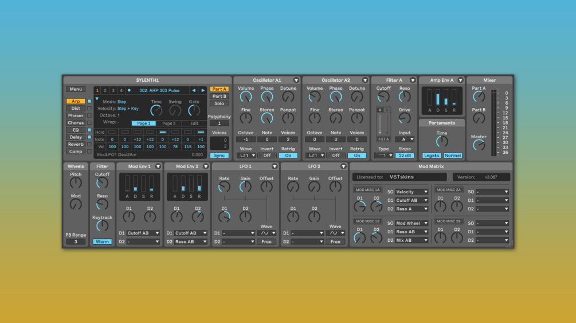Open Mod Env 2 options triangle
The width and height of the screenshot is (576, 323).
click(206, 166)
